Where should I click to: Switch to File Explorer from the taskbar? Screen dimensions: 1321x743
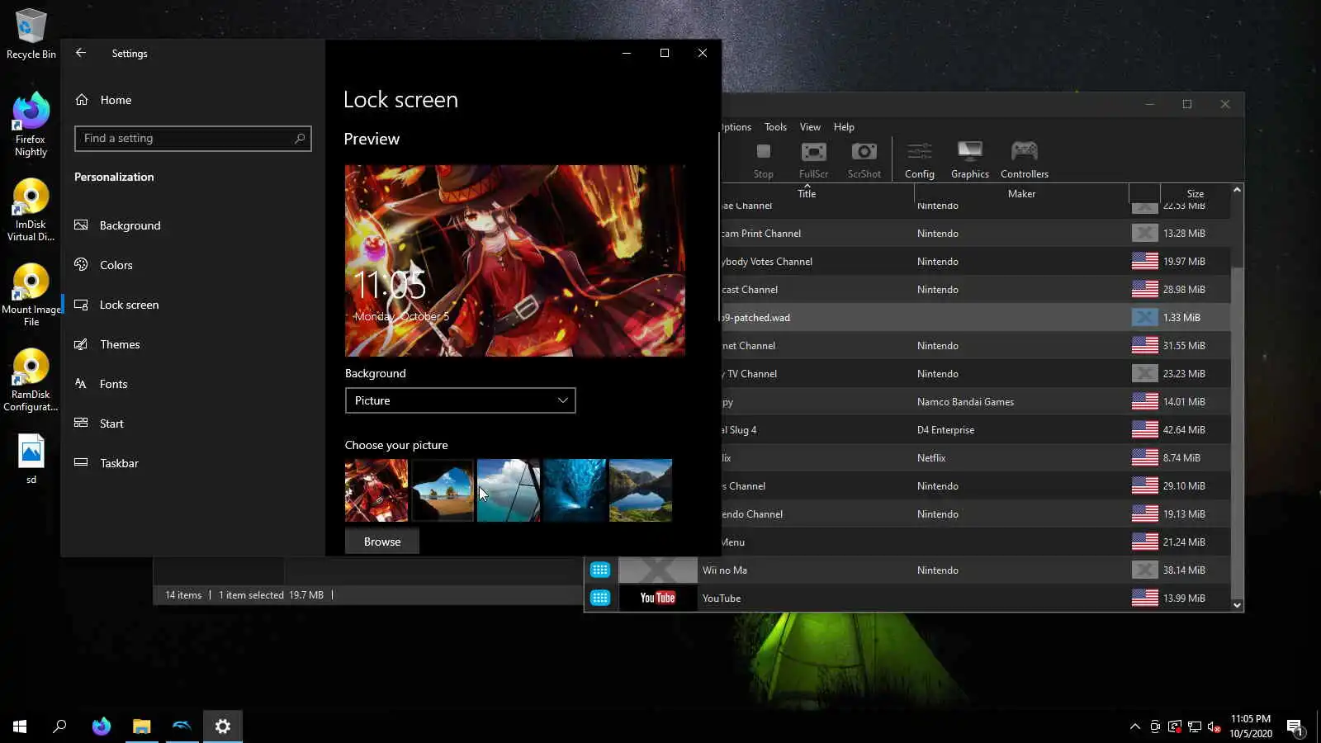[142, 726]
